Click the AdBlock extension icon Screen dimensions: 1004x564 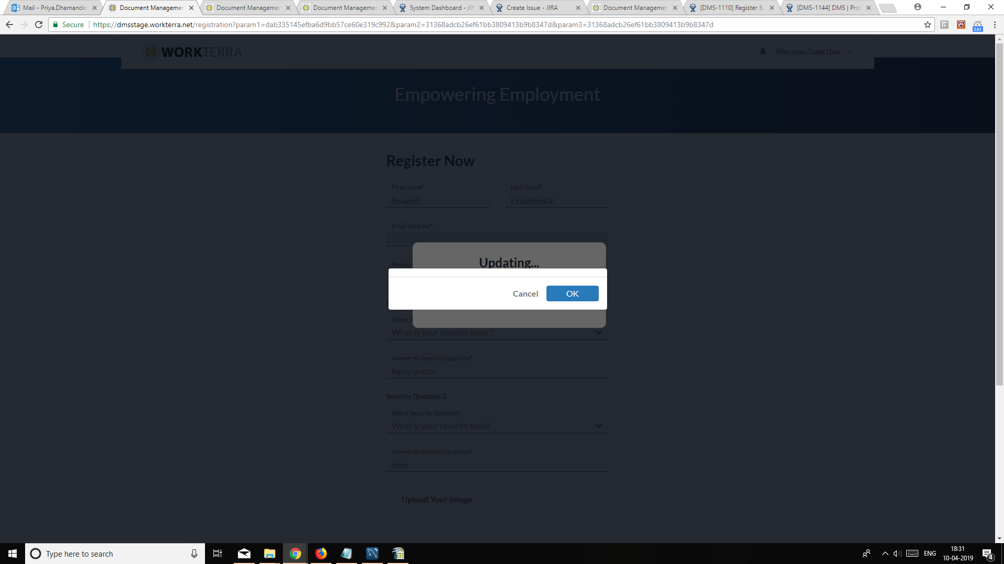(961, 25)
